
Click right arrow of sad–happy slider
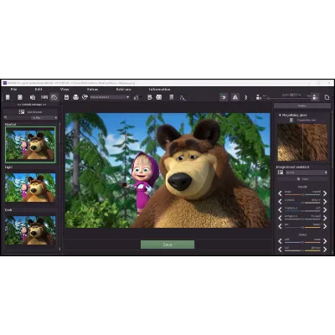click(325, 226)
